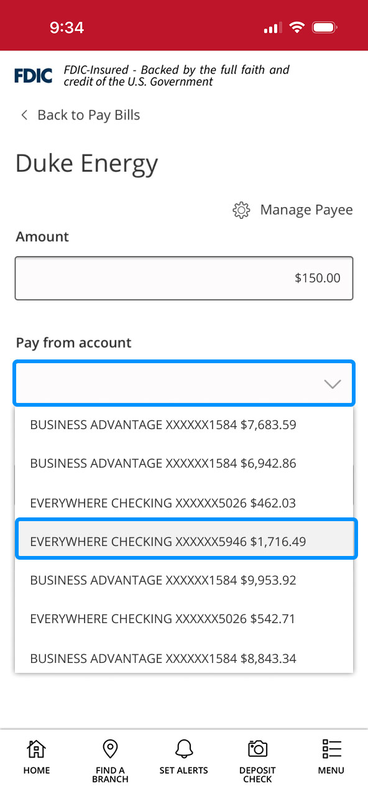Open Set Alerts bell icon
The image size is (368, 801).
point(183,749)
